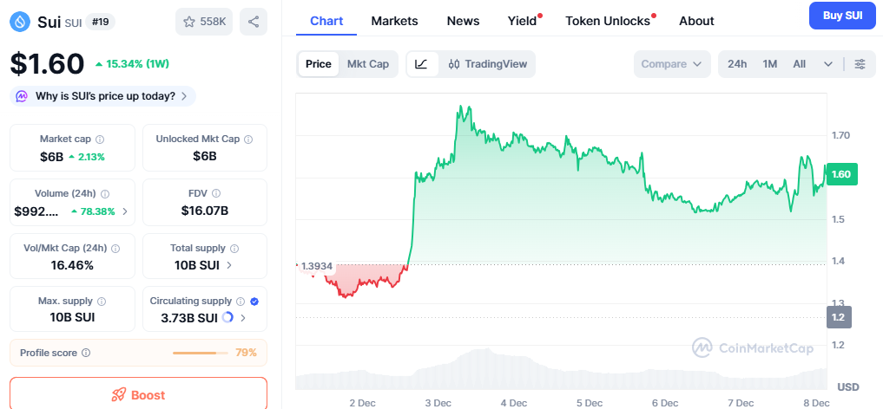Select Price chart toggle

click(x=319, y=64)
